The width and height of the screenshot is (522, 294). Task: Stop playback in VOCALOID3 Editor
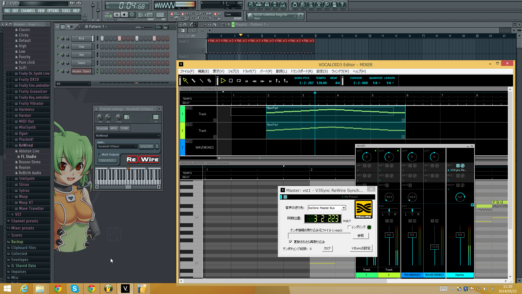pyautogui.click(x=231, y=81)
